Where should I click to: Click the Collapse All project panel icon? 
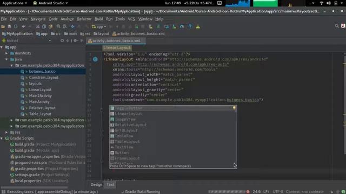pos(68,41)
